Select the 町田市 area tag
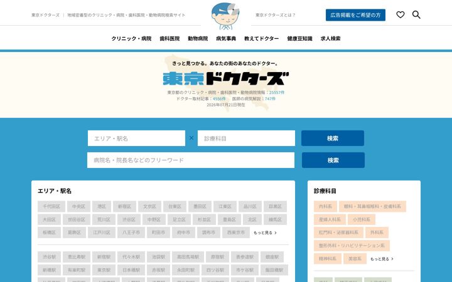 click(x=158, y=232)
